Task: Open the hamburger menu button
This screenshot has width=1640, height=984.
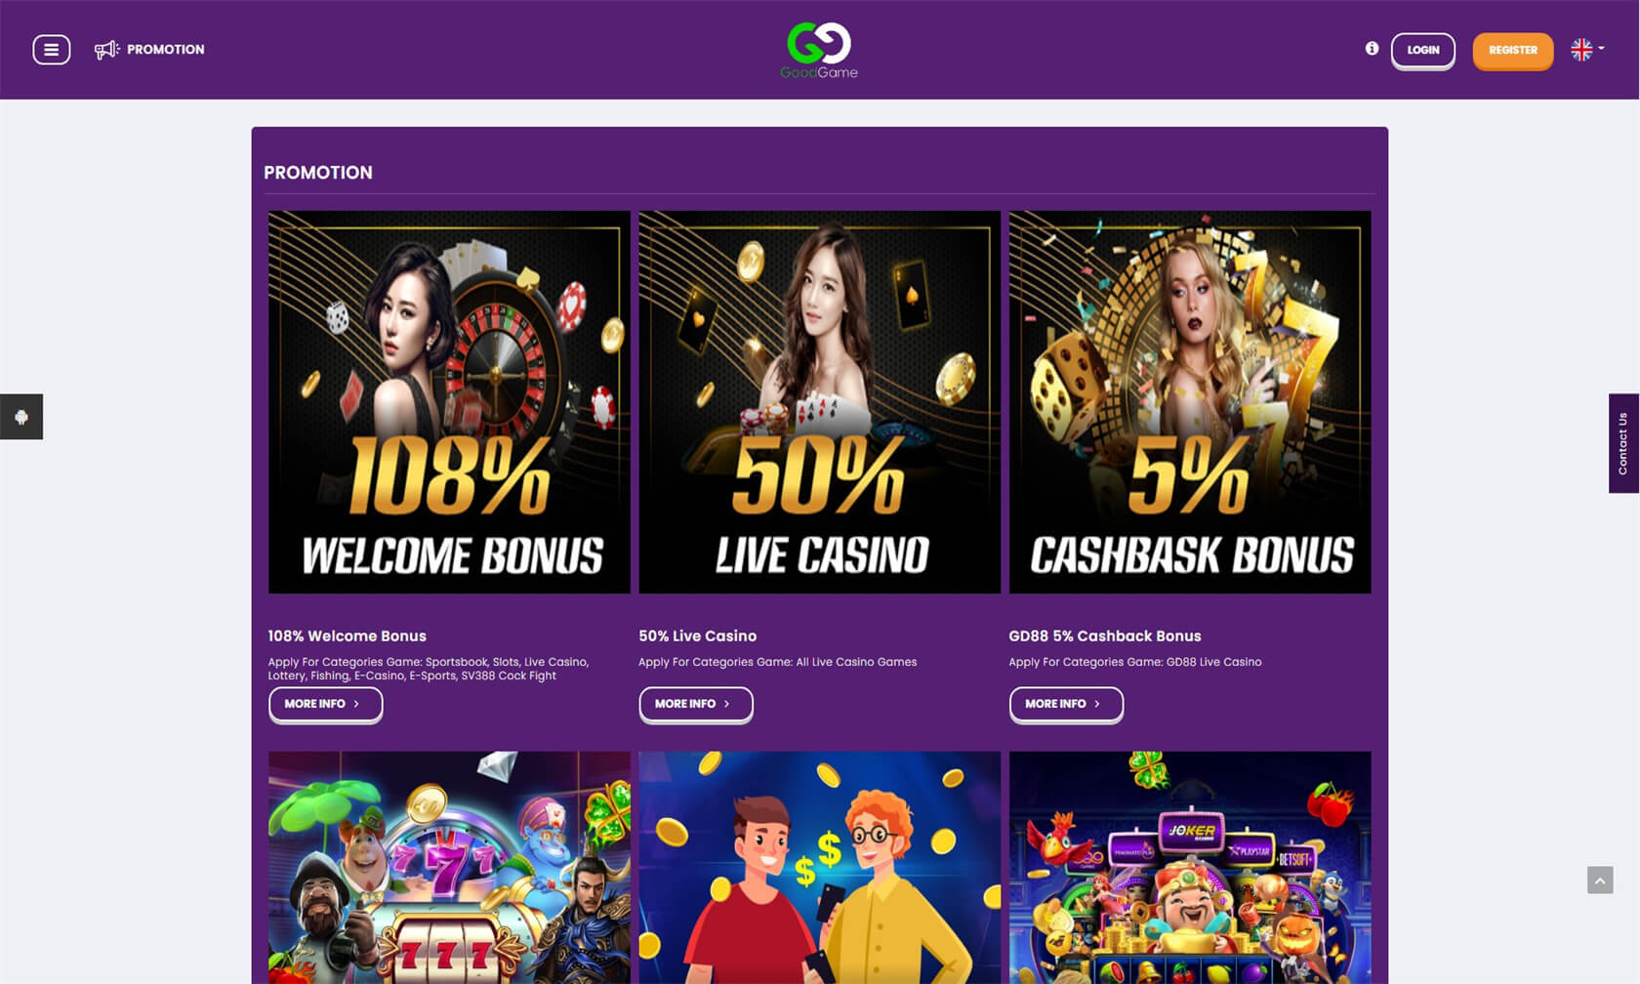Action: click(51, 50)
